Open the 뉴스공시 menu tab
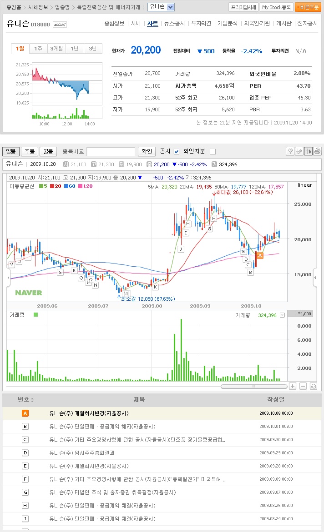Viewport: 324px width, 532px height. point(174,24)
